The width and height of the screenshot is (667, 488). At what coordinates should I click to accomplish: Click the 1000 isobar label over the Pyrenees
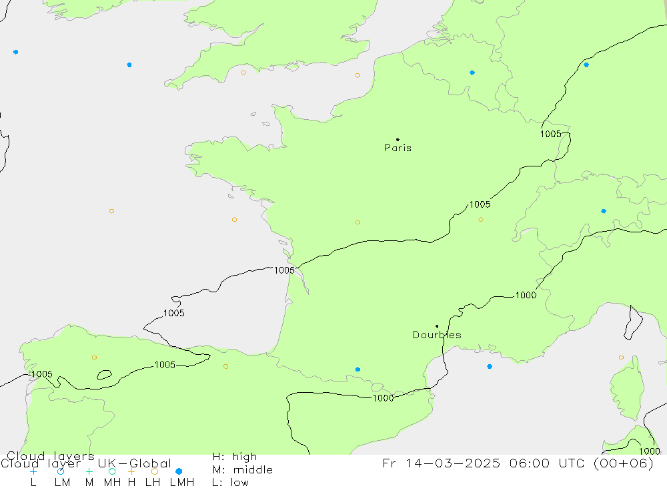tap(383, 398)
